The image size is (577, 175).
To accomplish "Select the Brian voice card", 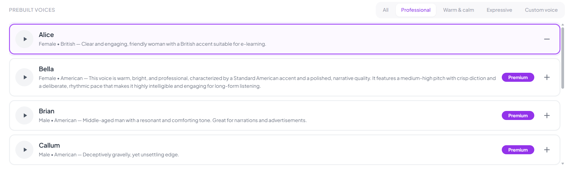I will (x=285, y=115).
